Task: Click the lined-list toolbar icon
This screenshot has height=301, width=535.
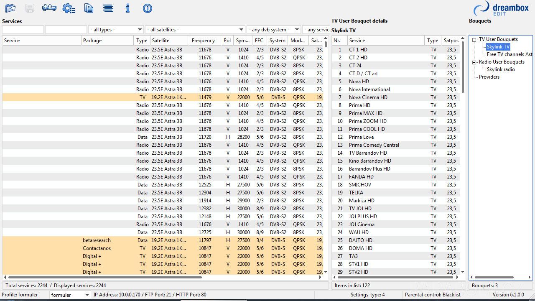Action: (108, 8)
